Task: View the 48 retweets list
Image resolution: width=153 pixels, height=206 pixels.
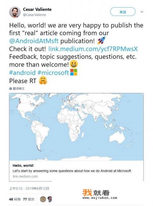Action: click(15, 199)
